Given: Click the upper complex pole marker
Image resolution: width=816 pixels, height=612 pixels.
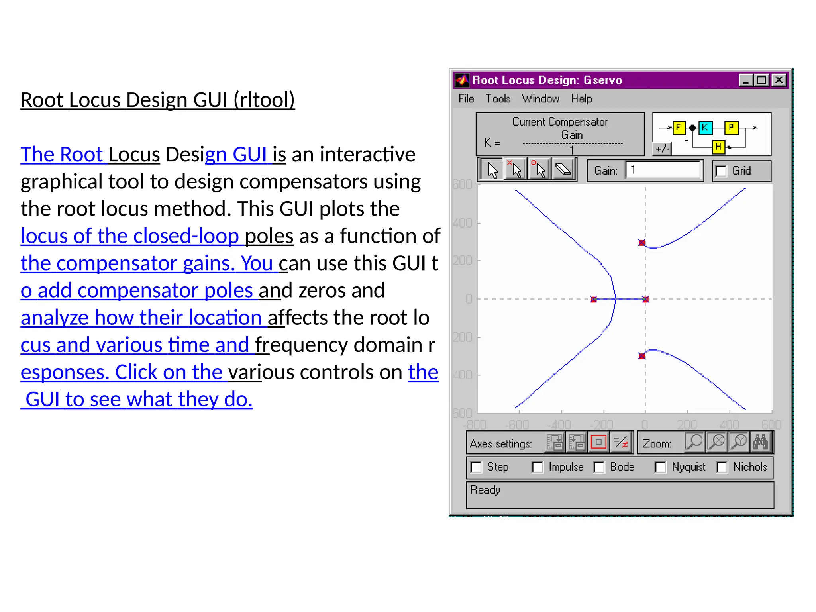Looking at the screenshot, I should coord(641,243).
